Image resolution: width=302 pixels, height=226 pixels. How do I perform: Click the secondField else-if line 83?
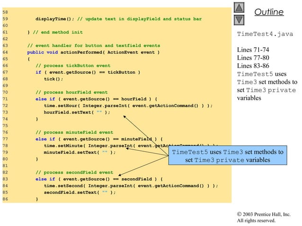(99, 179)
